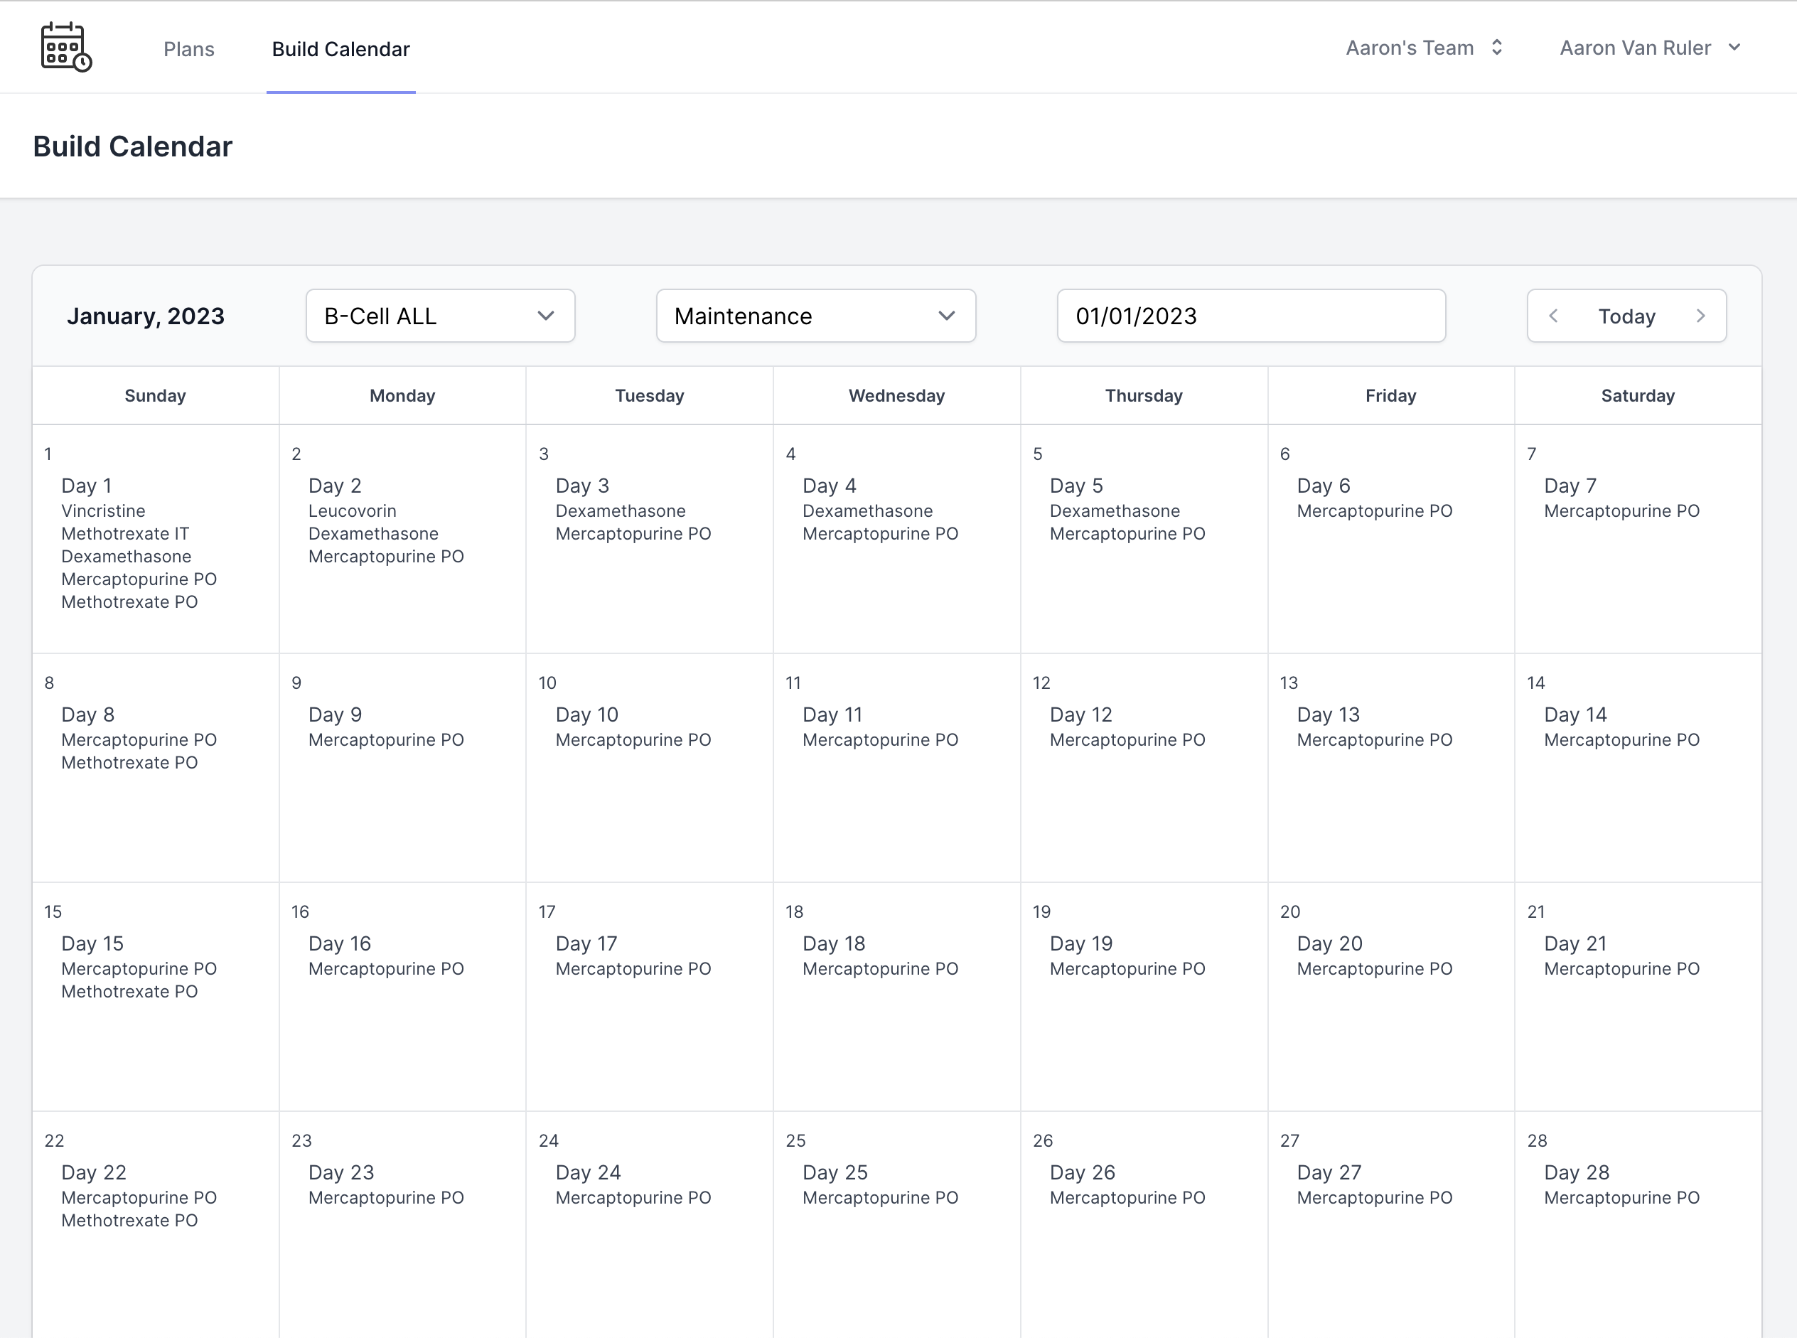Click the next month arrow
The width and height of the screenshot is (1797, 1338).
pyautogui.click(x=1700, y=316)
